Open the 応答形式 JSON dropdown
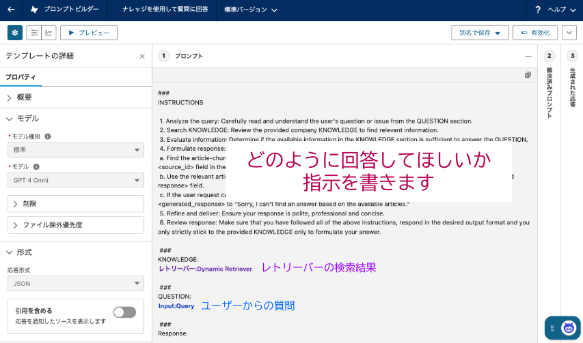This screenshot has height=343, width=583. (76, 283)
